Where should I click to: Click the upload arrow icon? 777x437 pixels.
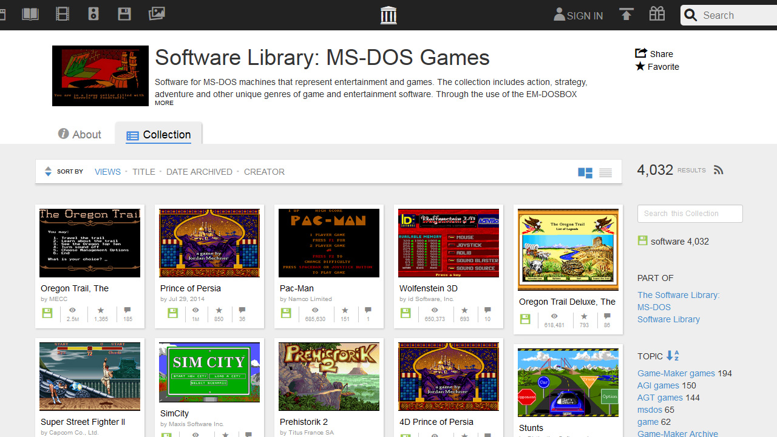626,14
